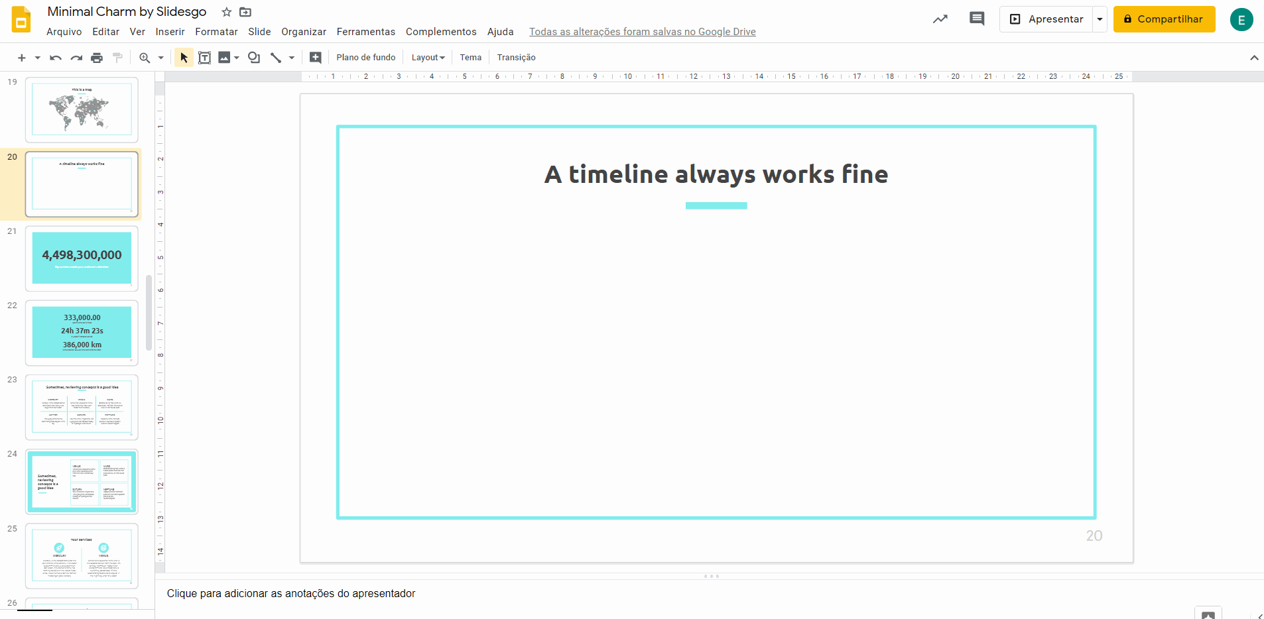This screenshot has width=1264, height=619.
Task: Click the move-to-folder icon
Action: 245,12
